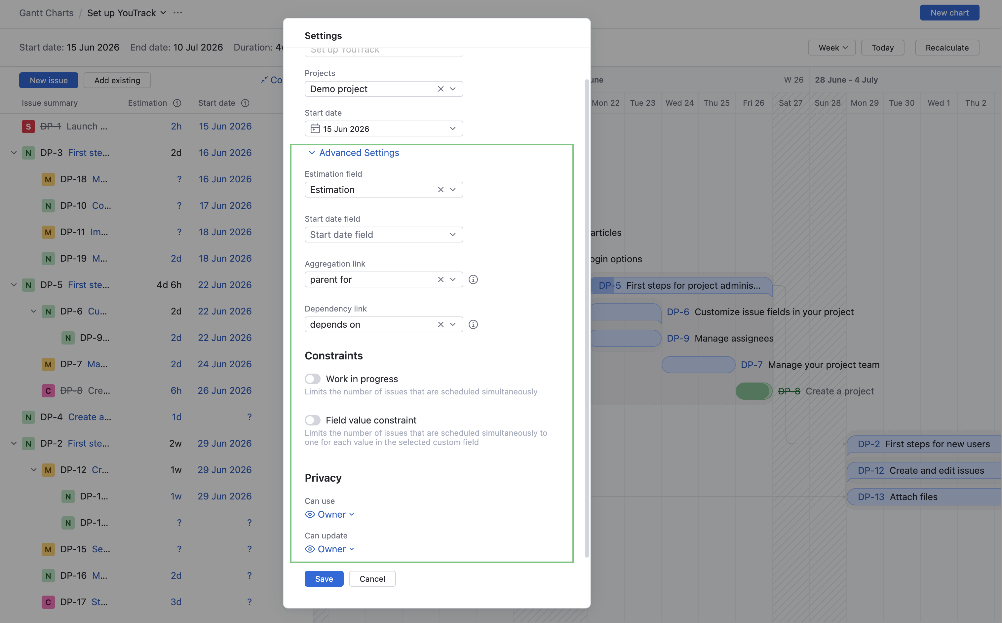Open the Start date field dropdown
Image resolution: width=1002 pixels, height=623 pixels.
click(x=384, y=235)
